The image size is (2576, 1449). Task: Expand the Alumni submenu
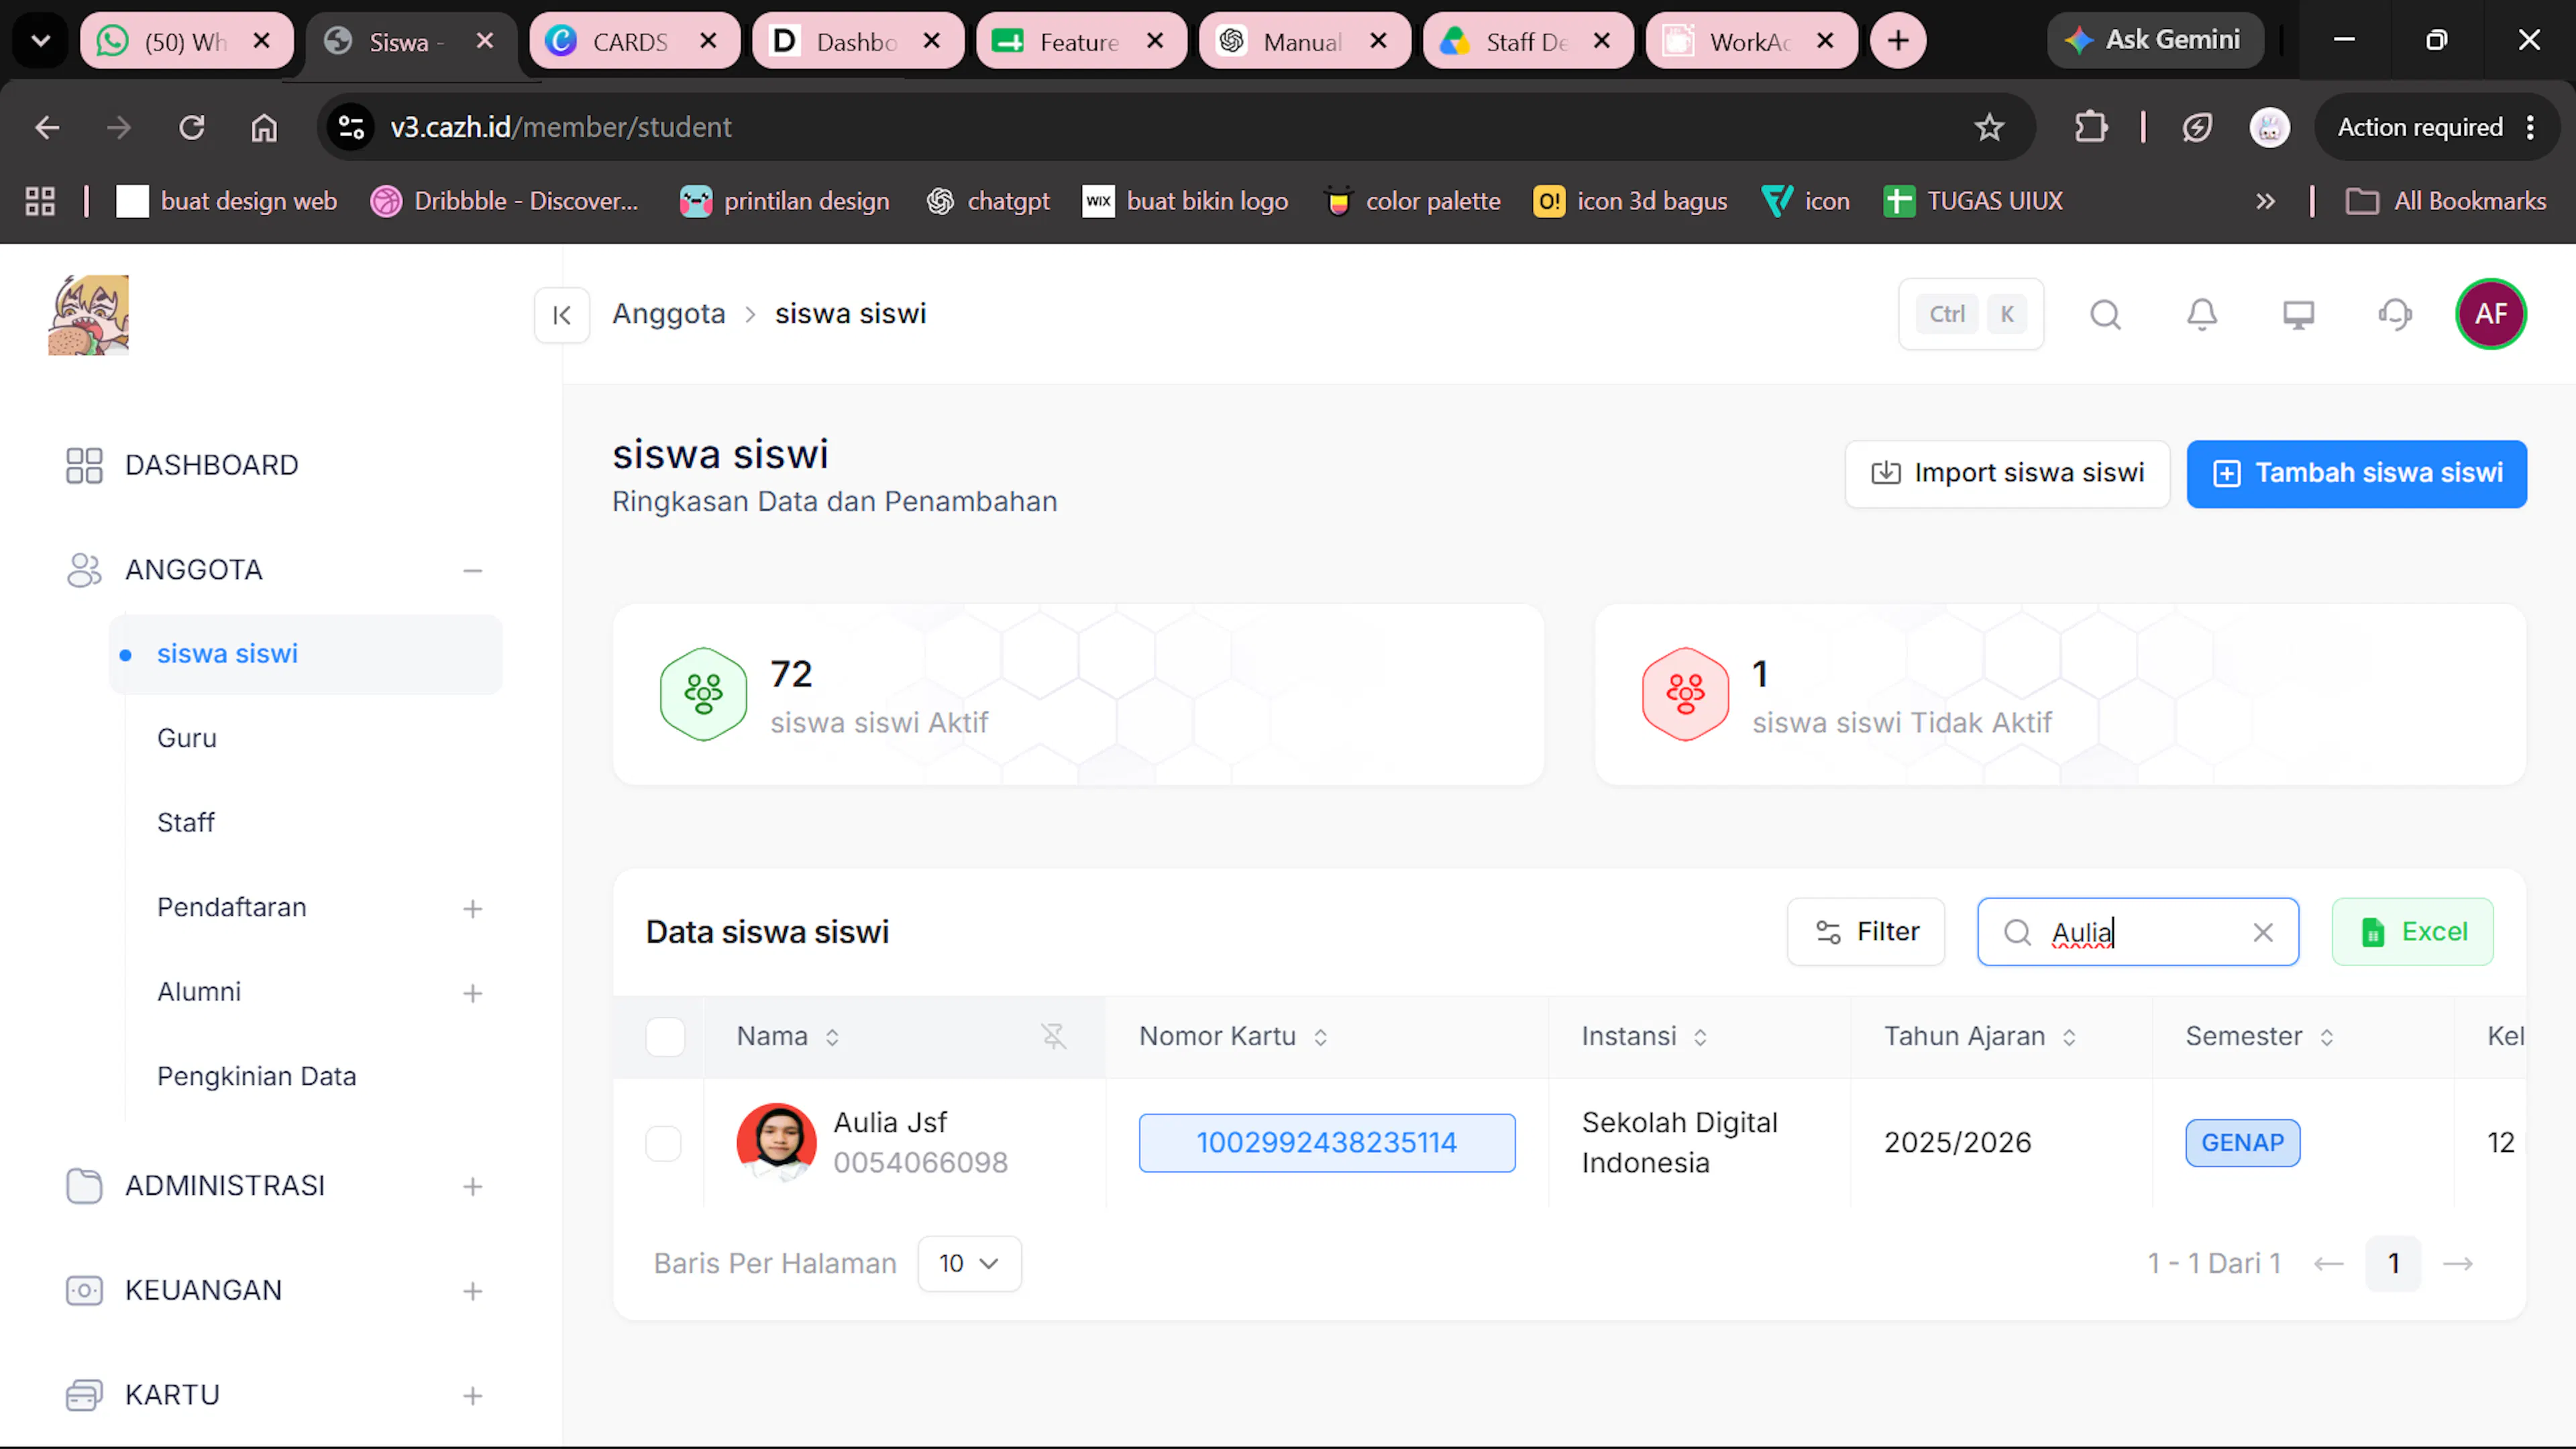[x=472, y=993]
